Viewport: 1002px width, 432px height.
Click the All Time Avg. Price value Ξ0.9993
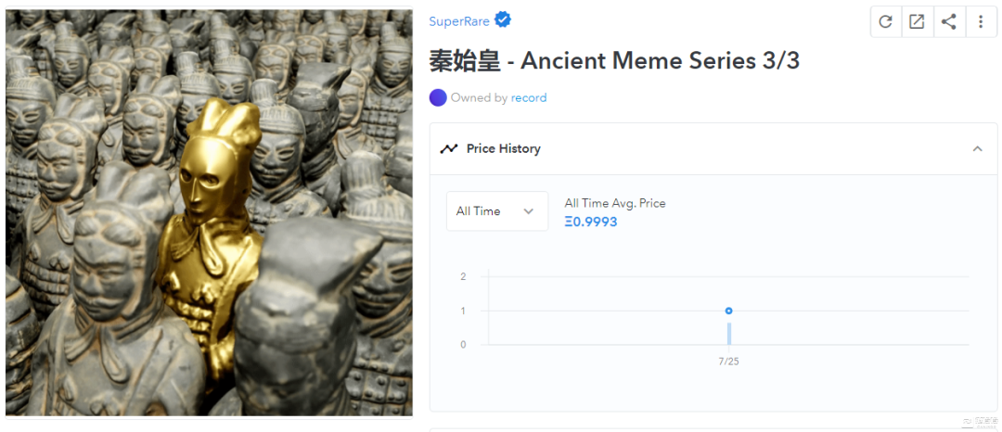pos(591,222)
